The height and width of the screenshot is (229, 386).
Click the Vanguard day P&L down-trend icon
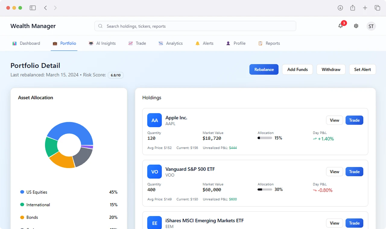tap(315, 190)
